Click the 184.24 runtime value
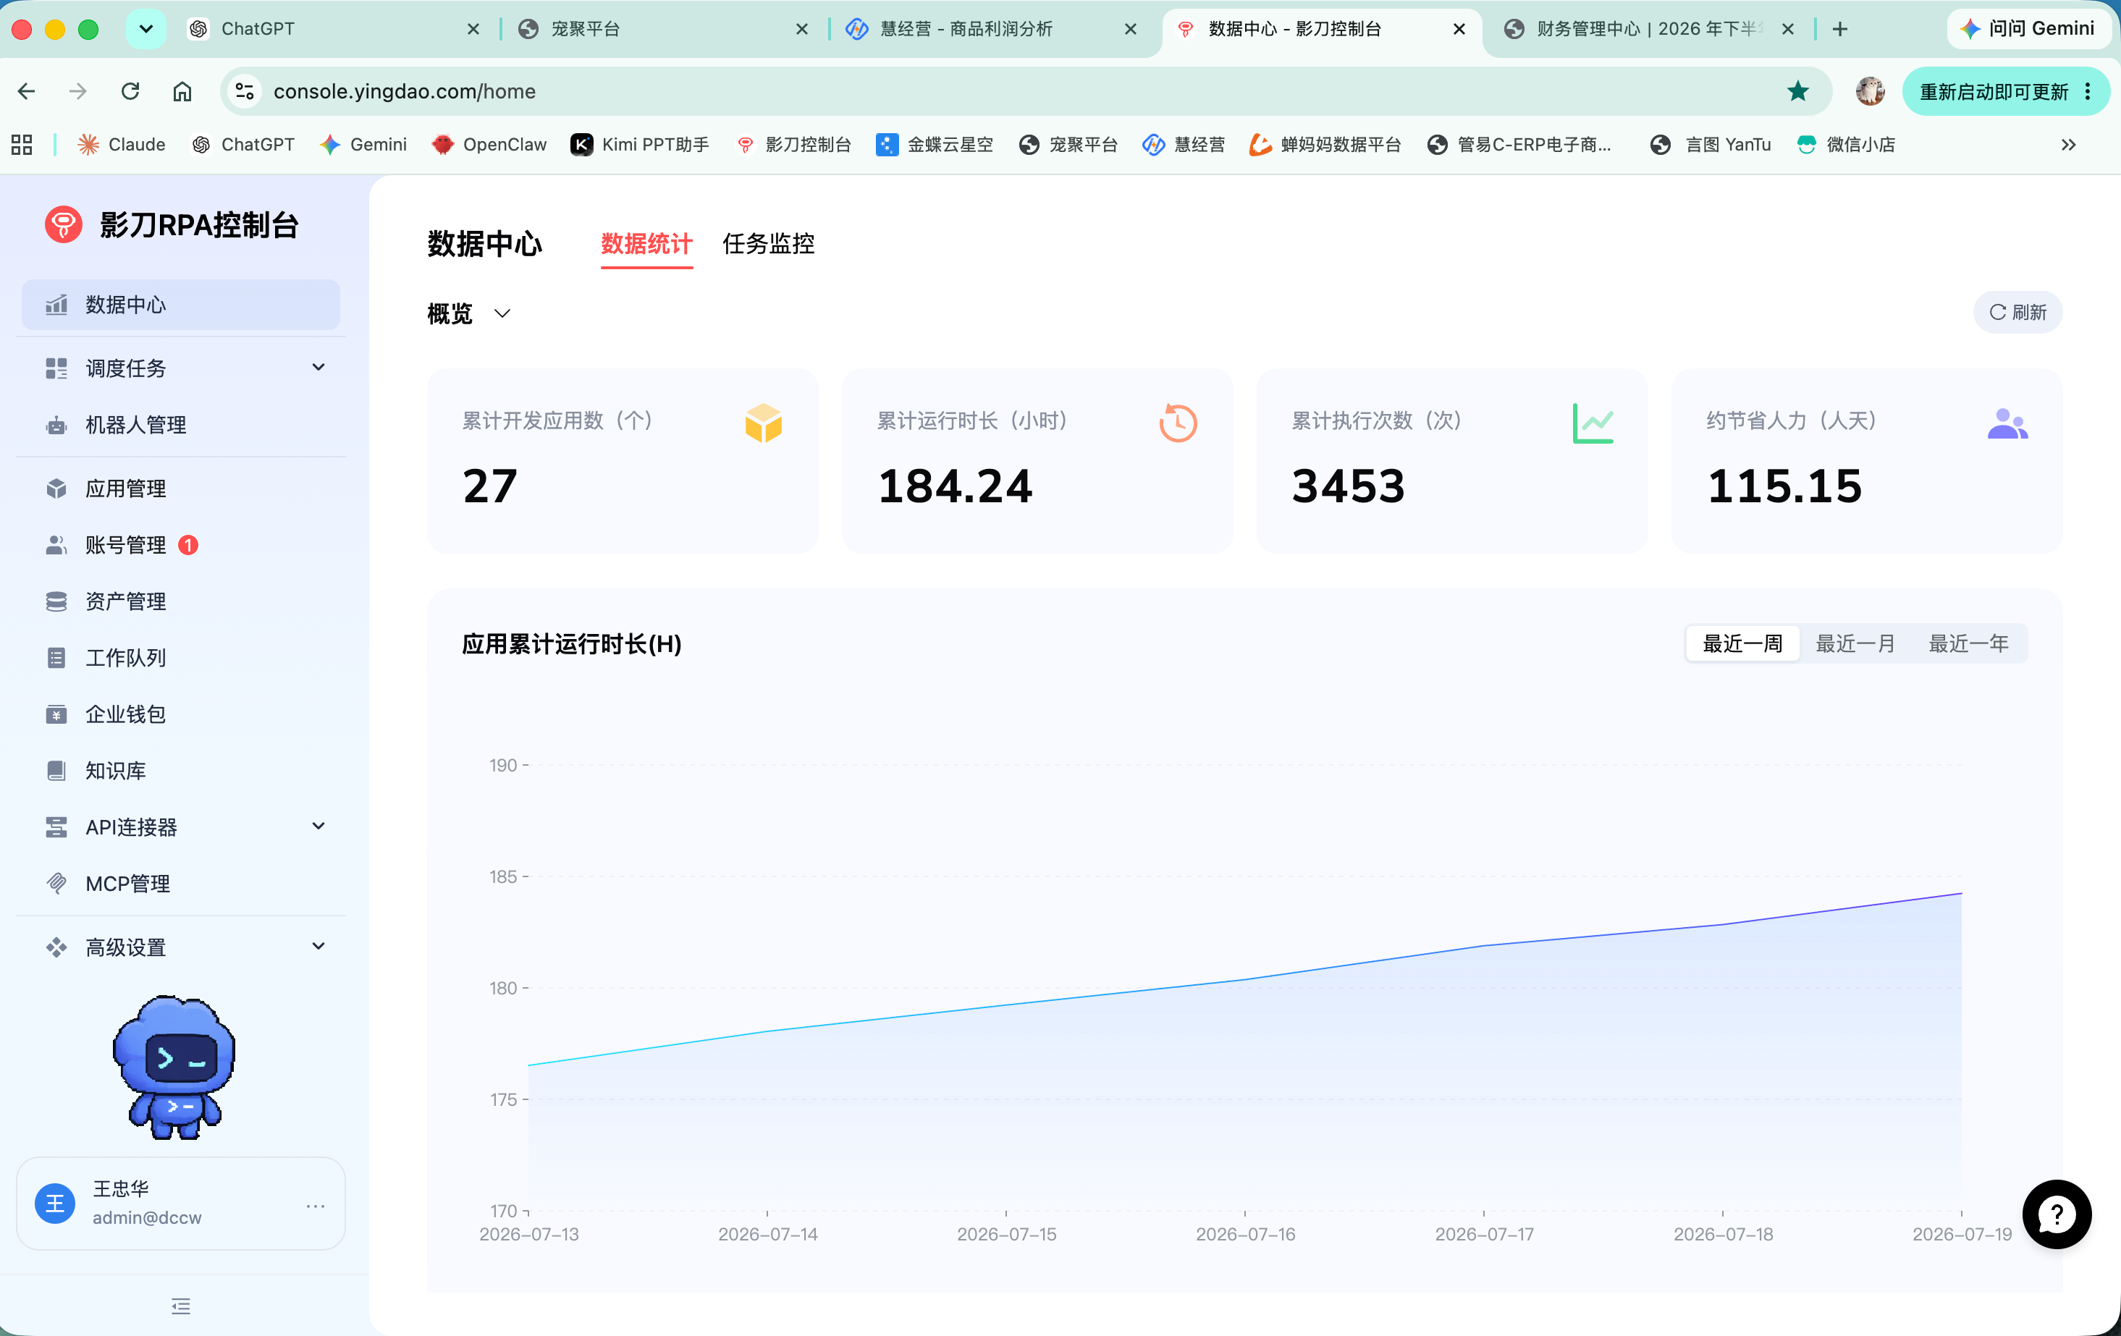The image size is (2121, 1336). pyautogui.click(x=955, y=486)
